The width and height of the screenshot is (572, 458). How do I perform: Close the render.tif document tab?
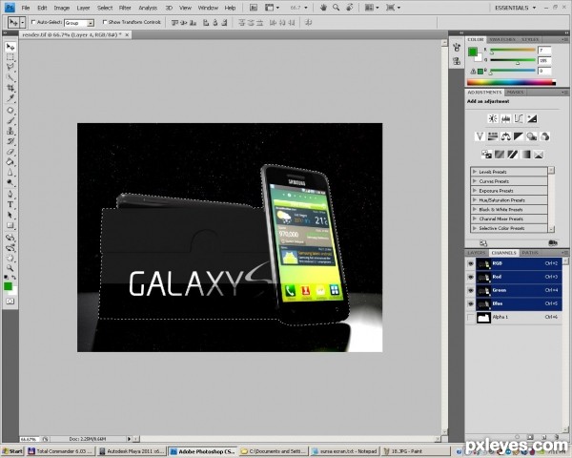point(127,34)
